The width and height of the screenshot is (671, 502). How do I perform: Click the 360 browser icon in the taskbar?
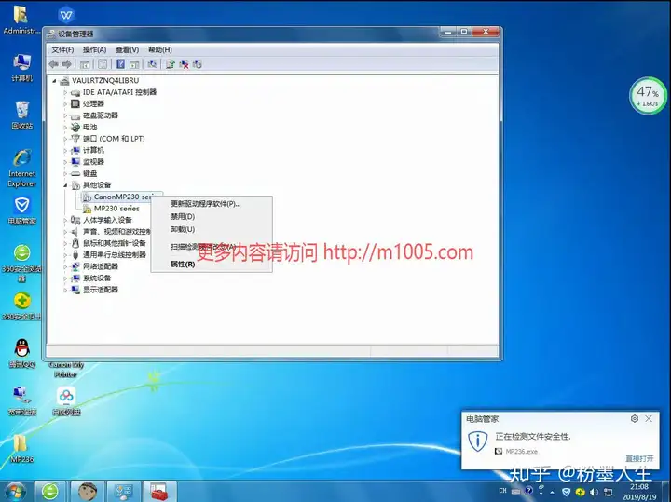click(x=50, y=492)
